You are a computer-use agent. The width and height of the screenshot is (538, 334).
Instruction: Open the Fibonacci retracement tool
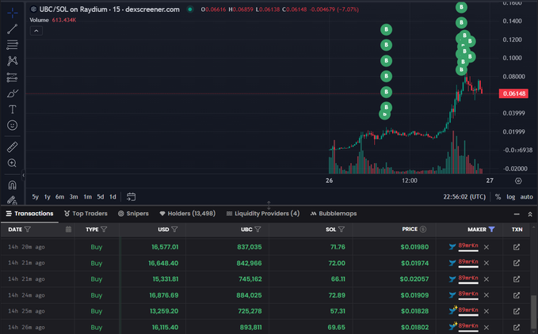[13, 45]
